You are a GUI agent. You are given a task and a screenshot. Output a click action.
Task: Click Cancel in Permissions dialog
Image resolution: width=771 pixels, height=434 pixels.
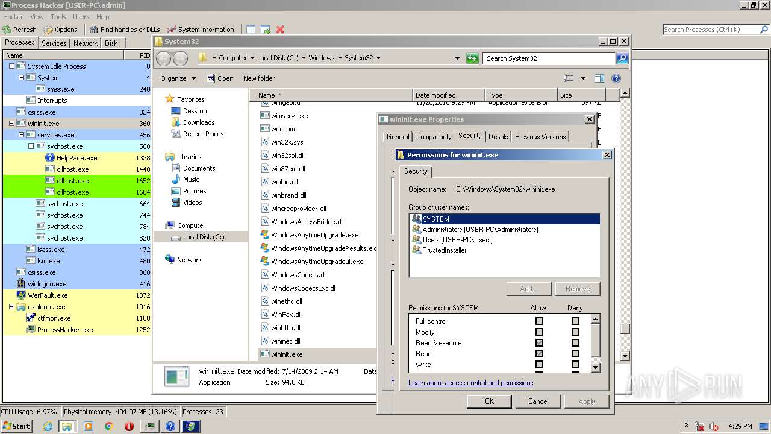pyautogui.click(x=538, y=401)
